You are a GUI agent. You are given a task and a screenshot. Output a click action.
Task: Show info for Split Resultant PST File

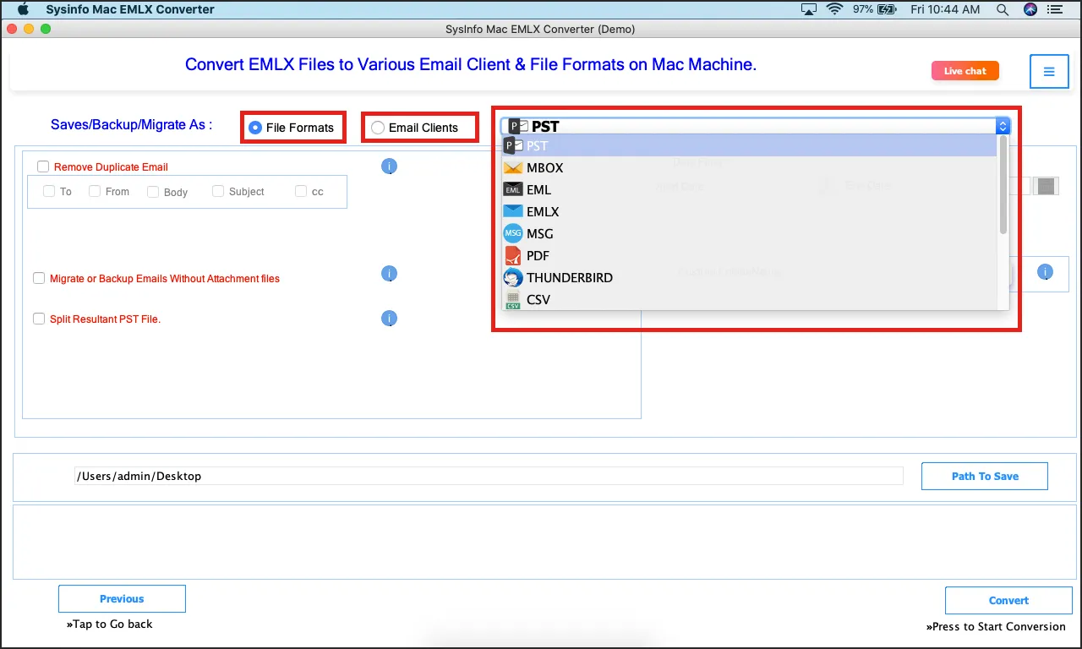pos(389,319)
